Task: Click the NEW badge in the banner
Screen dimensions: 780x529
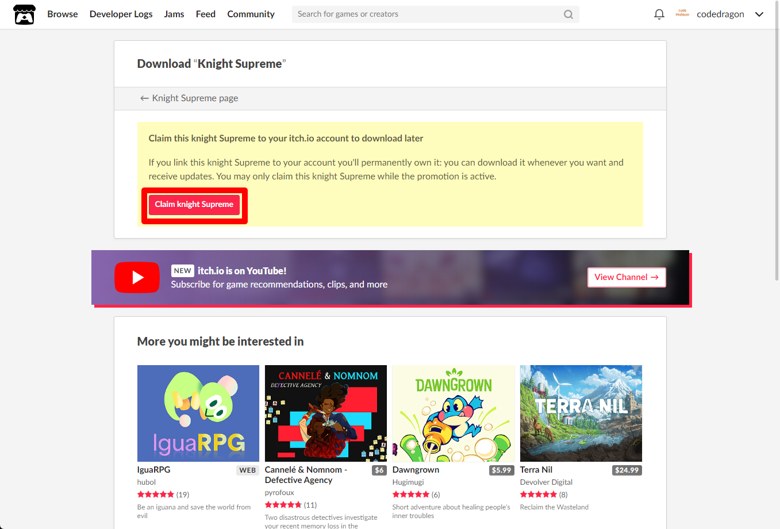Action: pyautogui.click(x=182, y=271)
